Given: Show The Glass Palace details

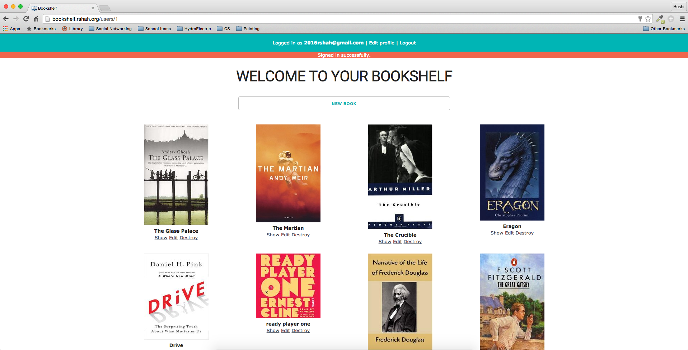Looking at the screenshot, I should pyautogui.click(x=161, y=238).
